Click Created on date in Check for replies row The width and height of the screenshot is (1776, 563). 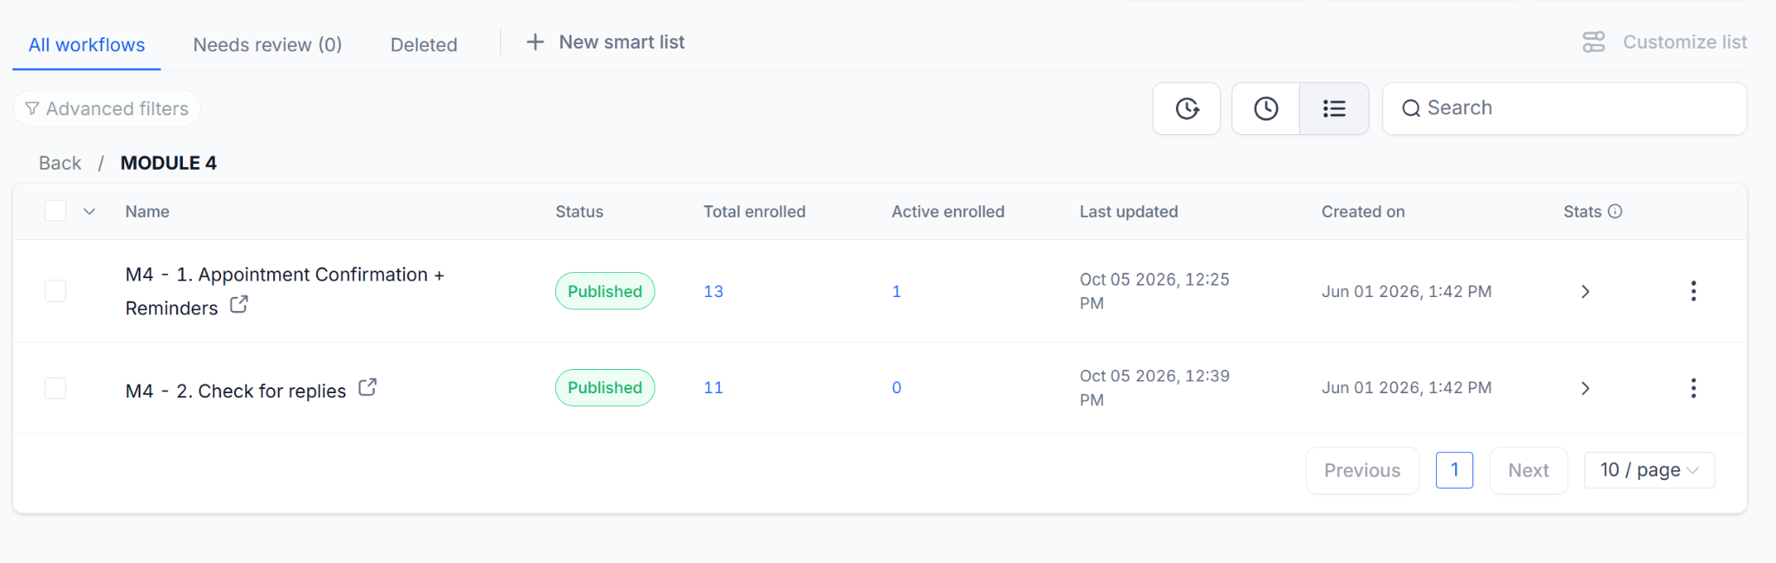tap(1407, 388)
